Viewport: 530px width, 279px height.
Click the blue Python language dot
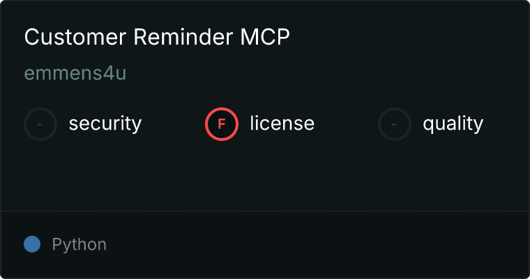32,244
